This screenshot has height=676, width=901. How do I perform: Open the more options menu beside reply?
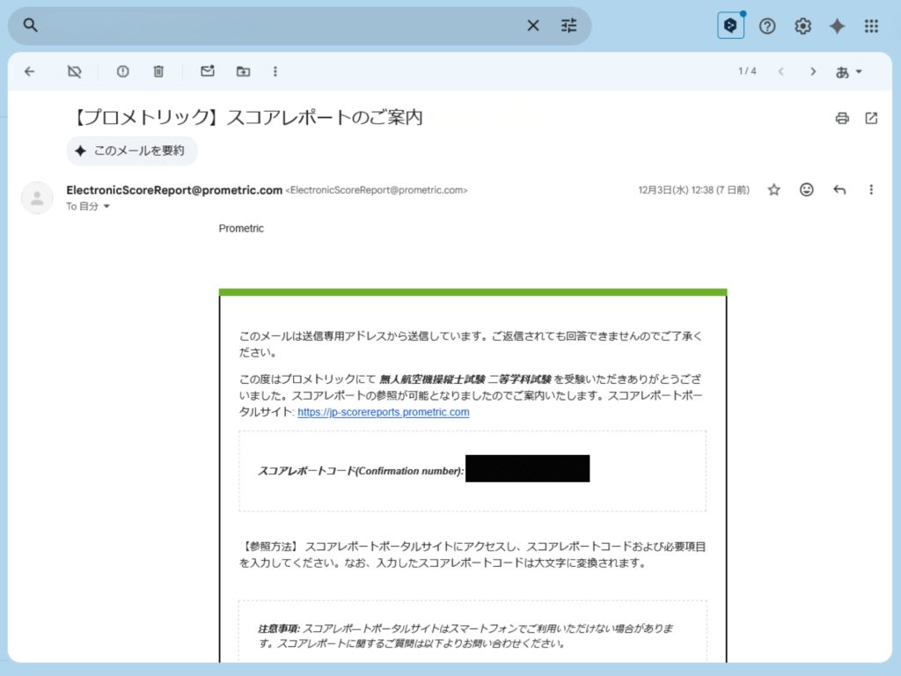click(x=871, y=189)
